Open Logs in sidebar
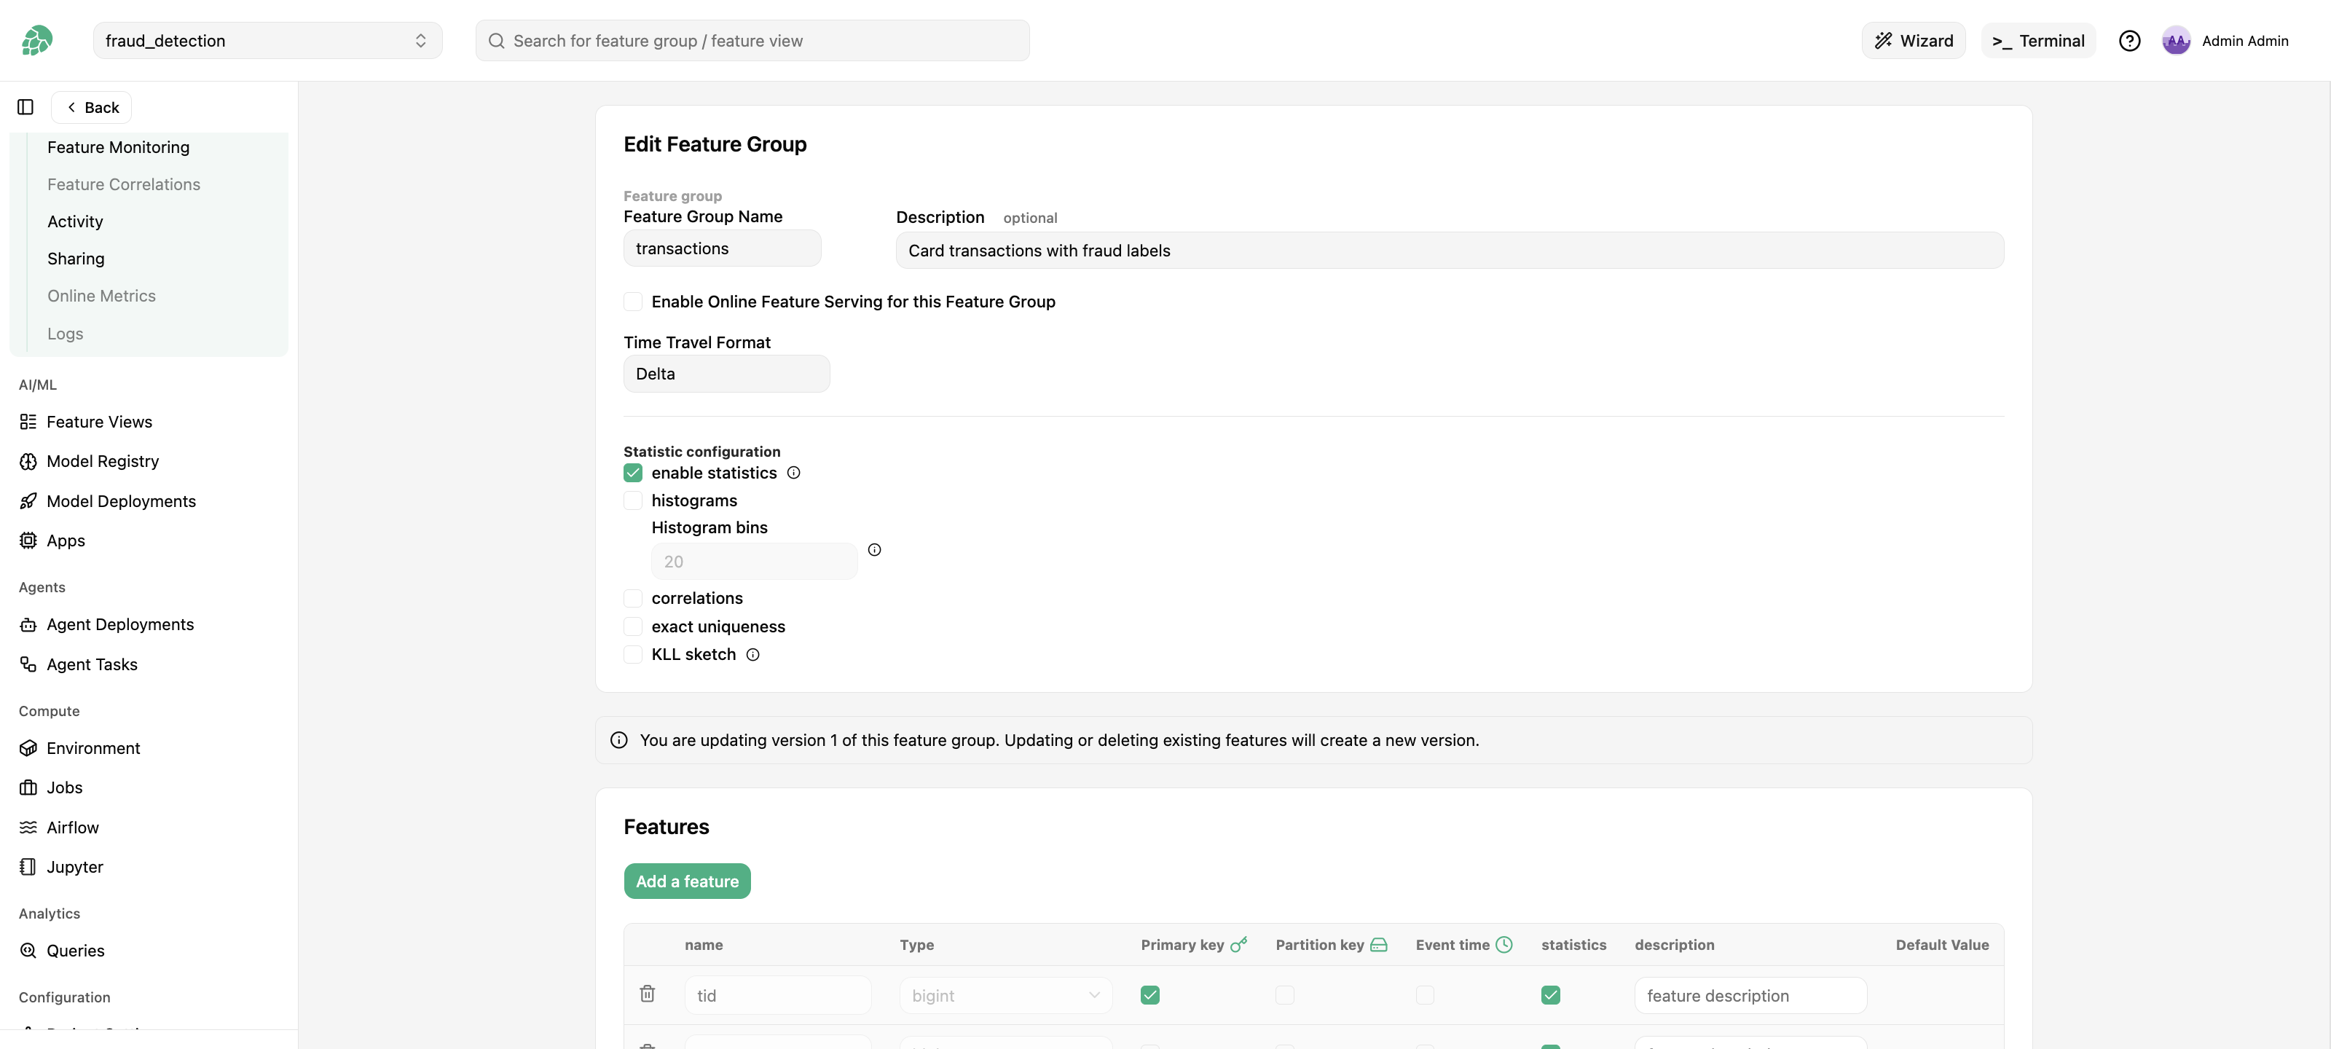 click(x=65, y=334)
